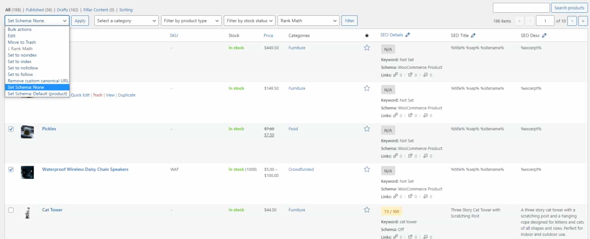Viewport: 590px width, 239px height.
Task: Click the pencil icon beside SEO Desc
Action: [544, 35]
